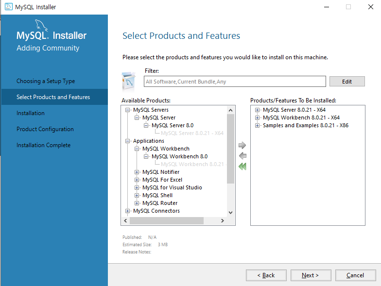381x286 pixels.
Task: Expand the MySQL for Visual Studio node
Action: 137,187
